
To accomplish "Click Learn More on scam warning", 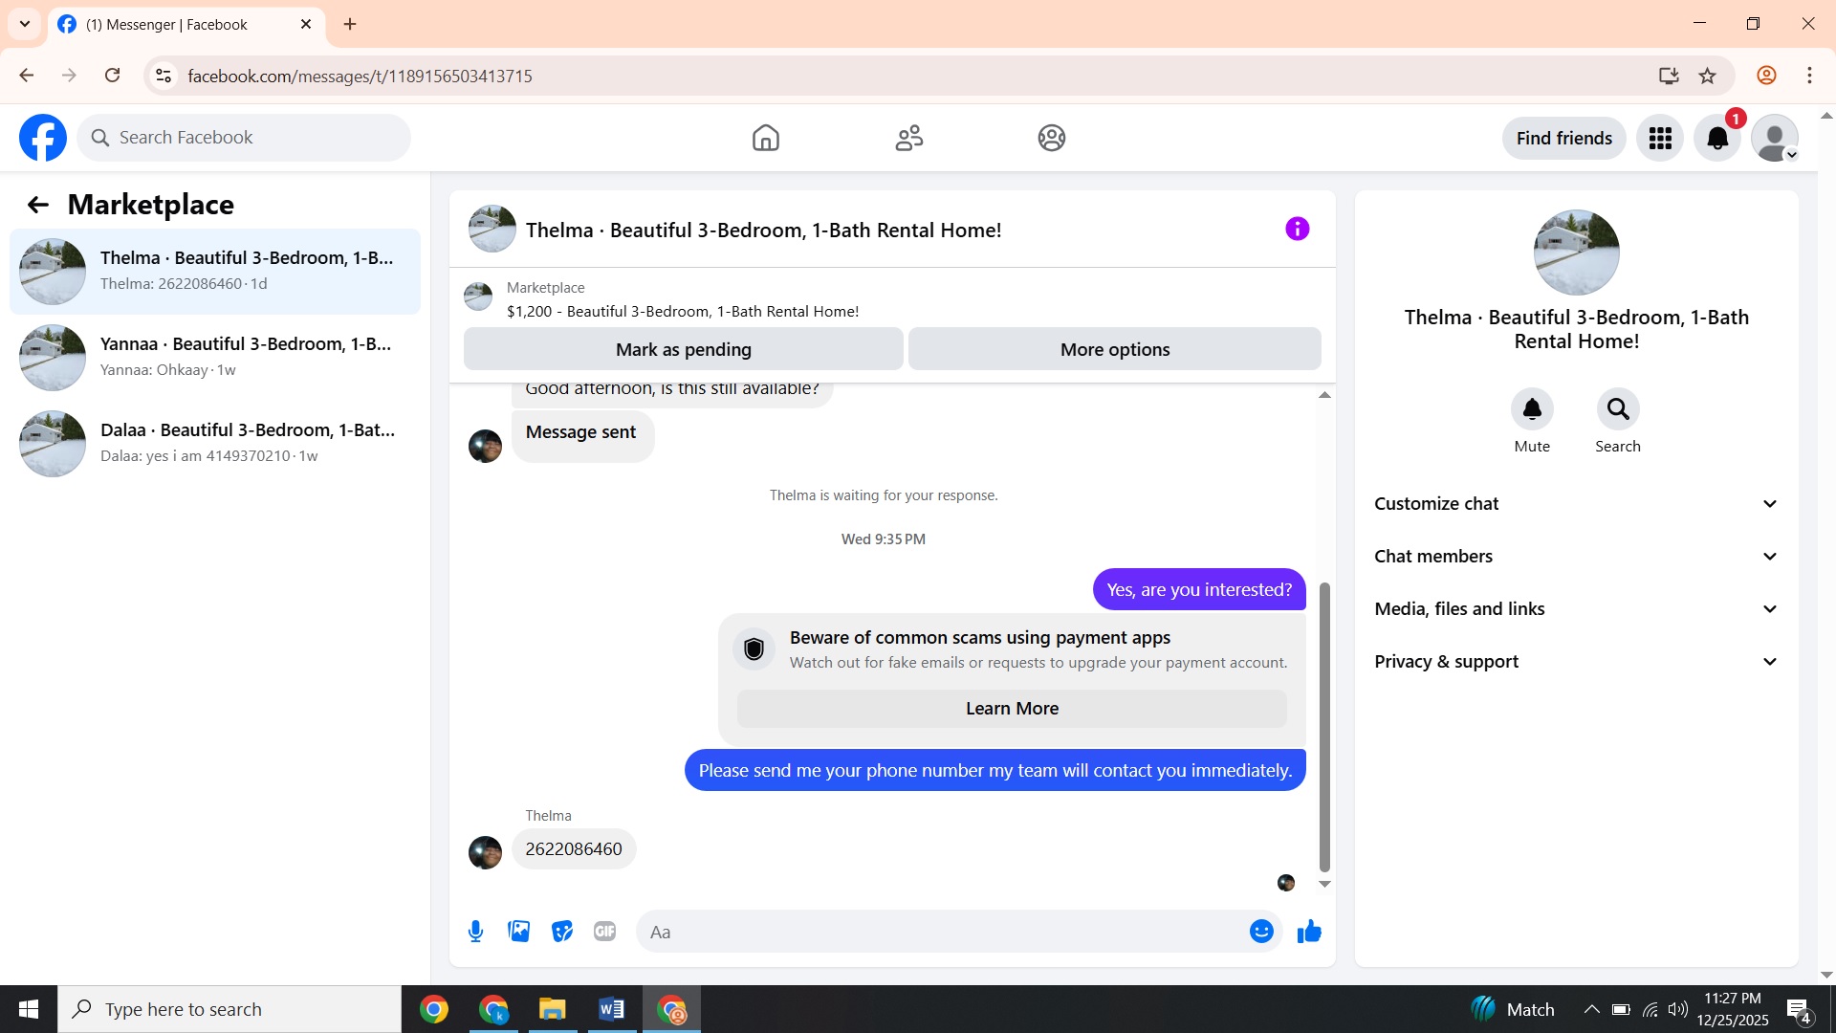I will (x=1012, y=709).
